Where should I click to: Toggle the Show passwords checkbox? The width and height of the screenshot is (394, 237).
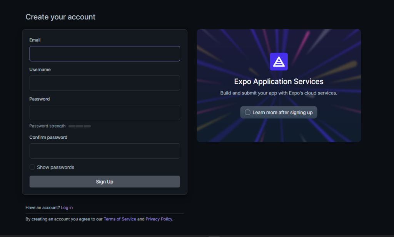tap(32, 167)
